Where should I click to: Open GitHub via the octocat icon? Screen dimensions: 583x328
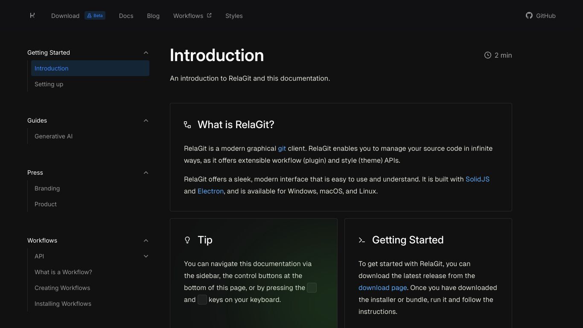click(x=529, y=15)
